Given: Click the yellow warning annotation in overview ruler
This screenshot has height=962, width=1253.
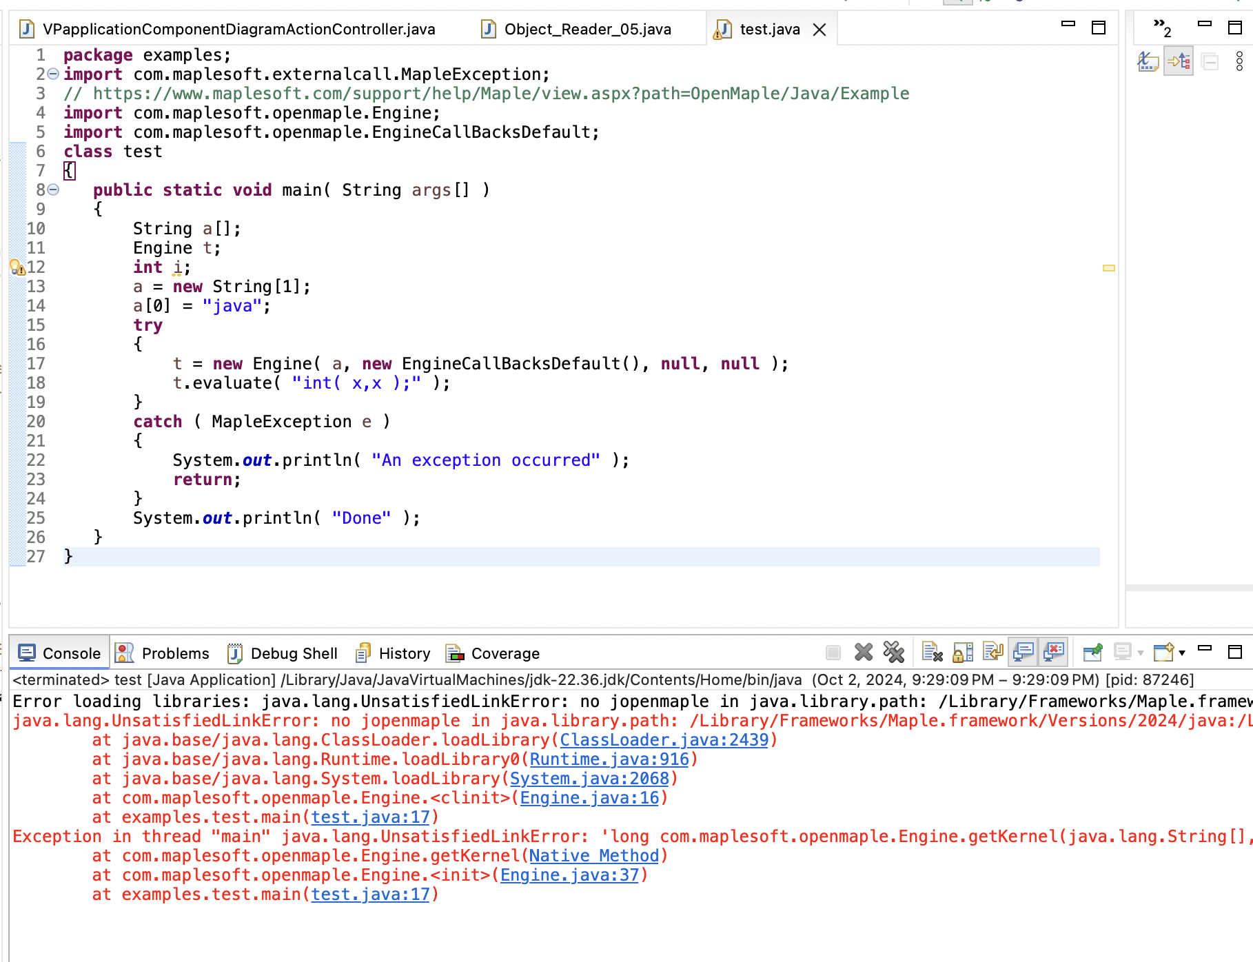Looking at the screenshot, I should click(x=1109, y=268).
